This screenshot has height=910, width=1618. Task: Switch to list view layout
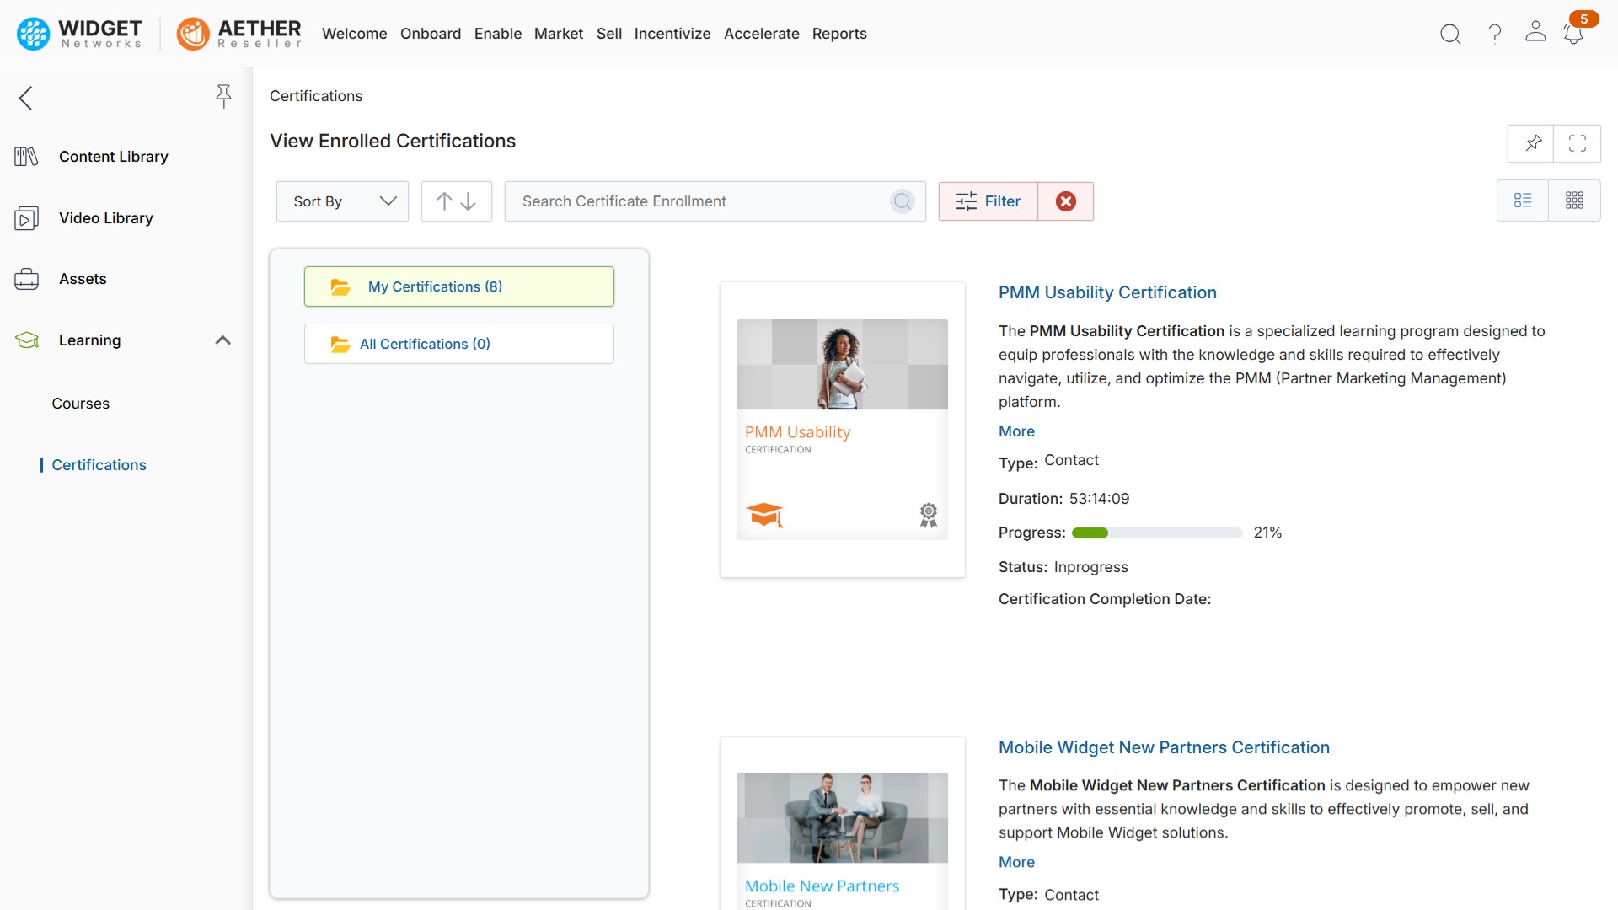[x=1524, y=201]
